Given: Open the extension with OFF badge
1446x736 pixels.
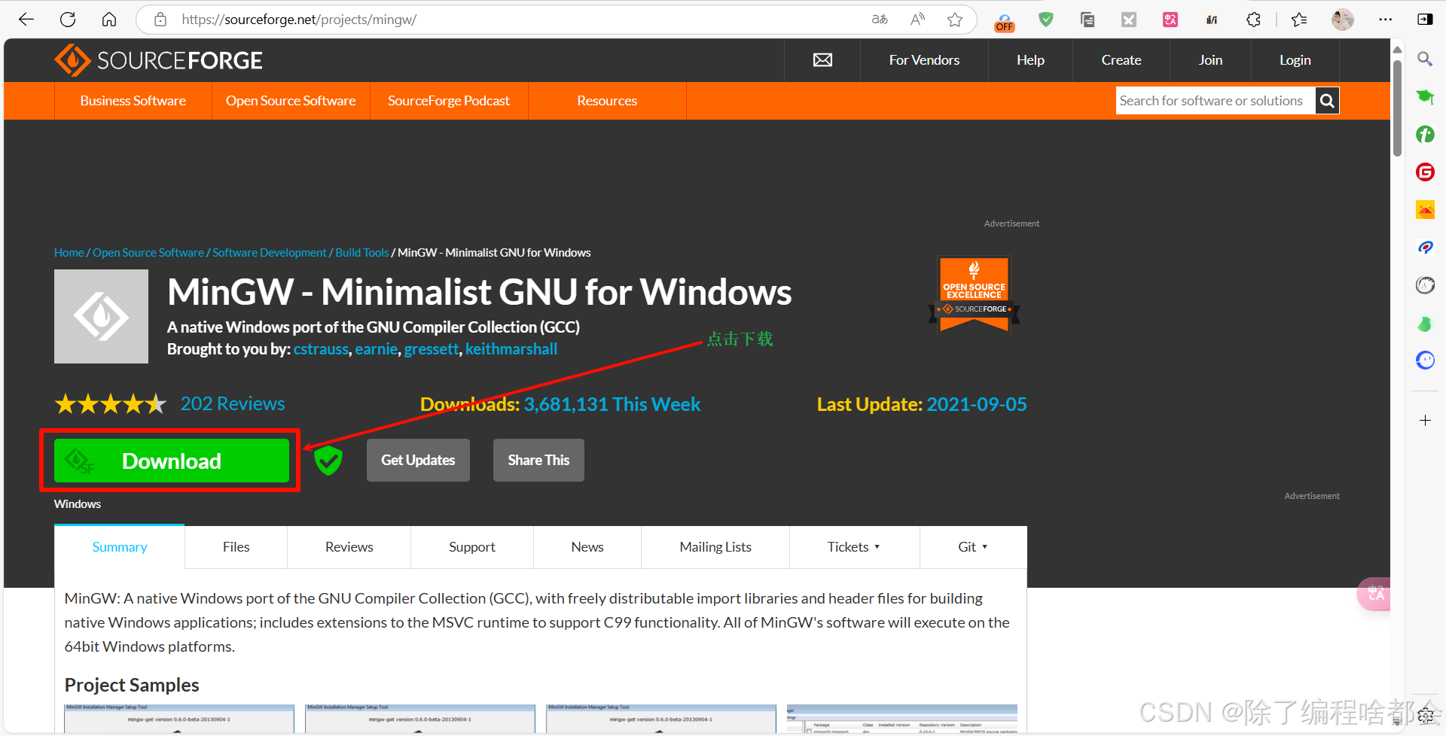Looking at the screenshot, I should point(1005,22).
